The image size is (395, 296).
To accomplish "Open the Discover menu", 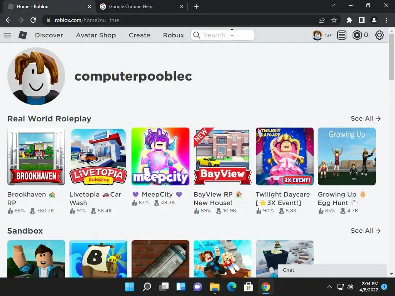I will [49, 35].
